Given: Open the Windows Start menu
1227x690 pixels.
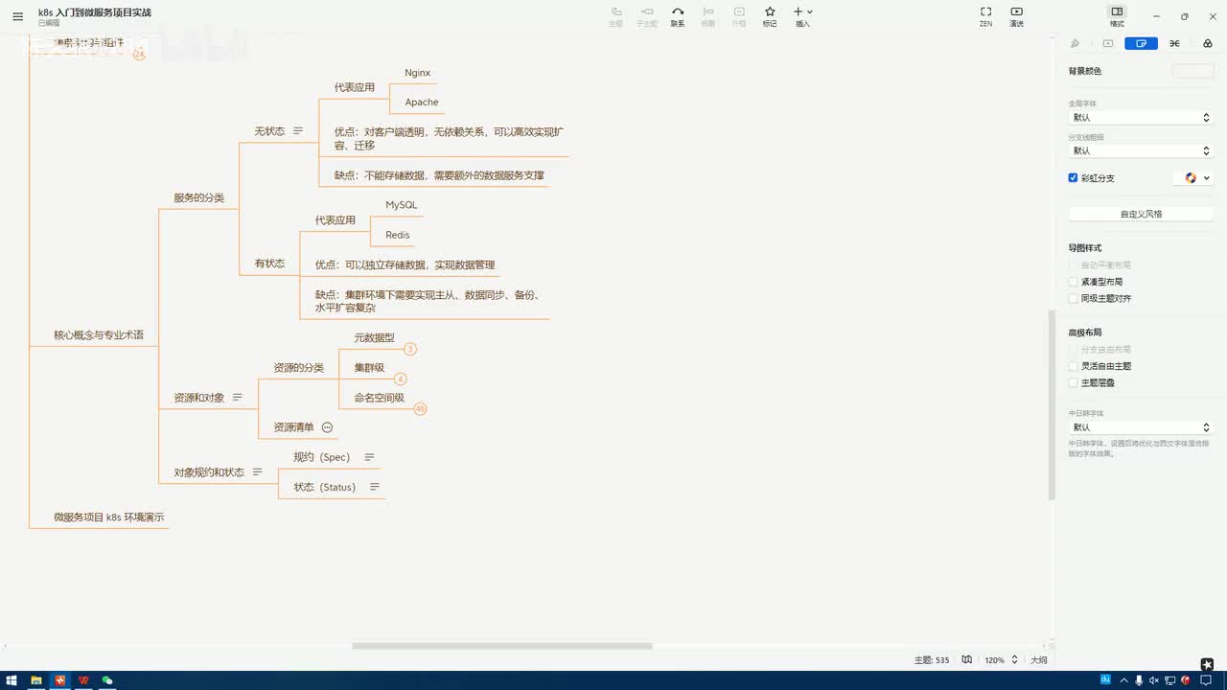Looking at the screenshot, I should [12, 680].
